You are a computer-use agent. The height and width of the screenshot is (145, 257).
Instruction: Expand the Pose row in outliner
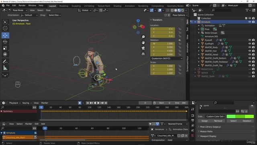[199, 29]
